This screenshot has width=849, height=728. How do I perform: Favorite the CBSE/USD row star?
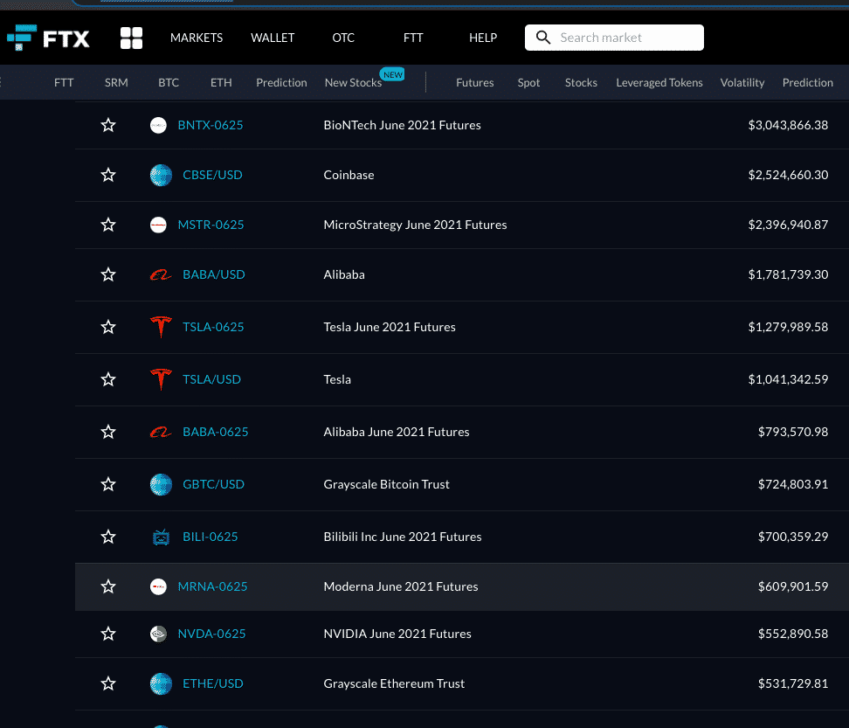click(108, 175)
